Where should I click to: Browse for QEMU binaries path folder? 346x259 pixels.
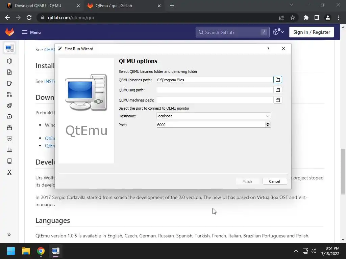[x=278, y=80]
